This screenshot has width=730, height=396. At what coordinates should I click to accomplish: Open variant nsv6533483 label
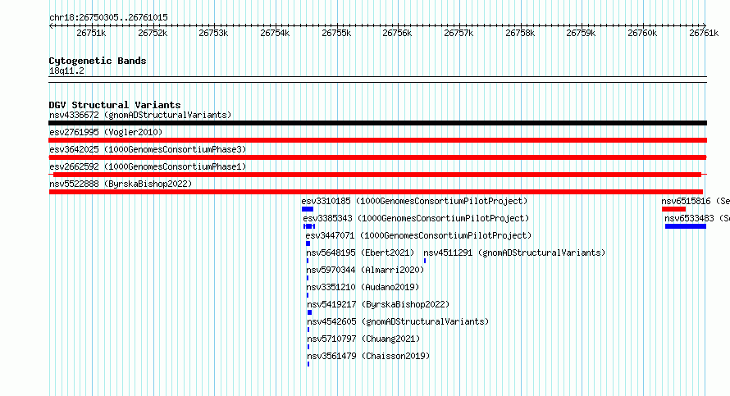point(697,218)
